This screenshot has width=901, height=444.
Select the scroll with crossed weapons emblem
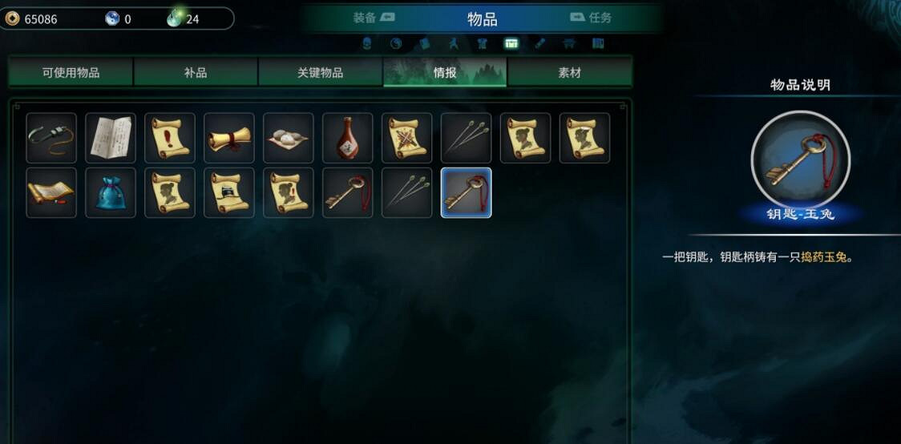(x=407, y=138)
